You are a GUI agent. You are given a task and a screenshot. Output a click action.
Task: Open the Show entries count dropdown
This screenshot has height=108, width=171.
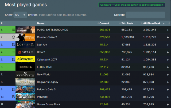(x=20, y=15)
